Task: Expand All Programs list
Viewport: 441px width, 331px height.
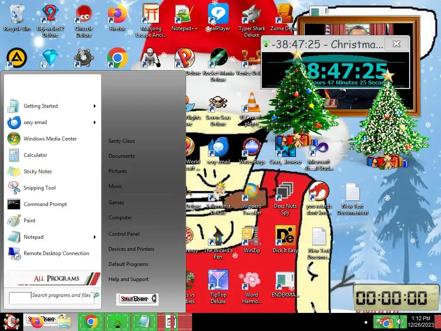Action: pyautogui.click(x=53, y=278)
